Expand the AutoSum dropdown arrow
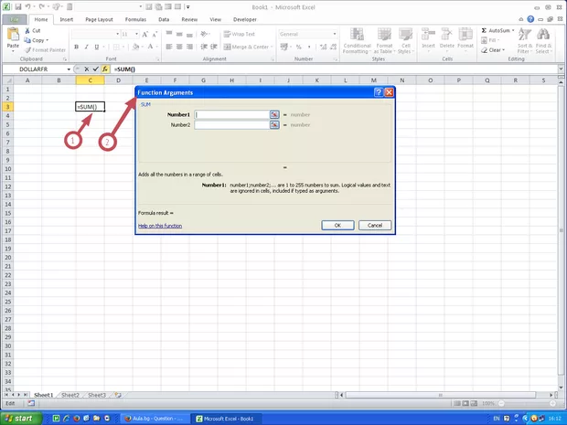The image size is (567, 425). point(509,30)
